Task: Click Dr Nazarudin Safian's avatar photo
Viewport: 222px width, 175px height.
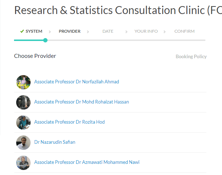Action: point(23,142)
